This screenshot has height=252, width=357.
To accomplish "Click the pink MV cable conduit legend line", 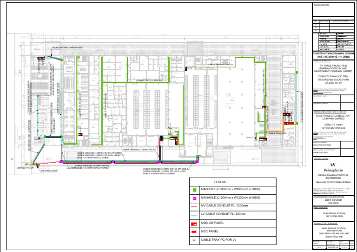I will [194, 207].
